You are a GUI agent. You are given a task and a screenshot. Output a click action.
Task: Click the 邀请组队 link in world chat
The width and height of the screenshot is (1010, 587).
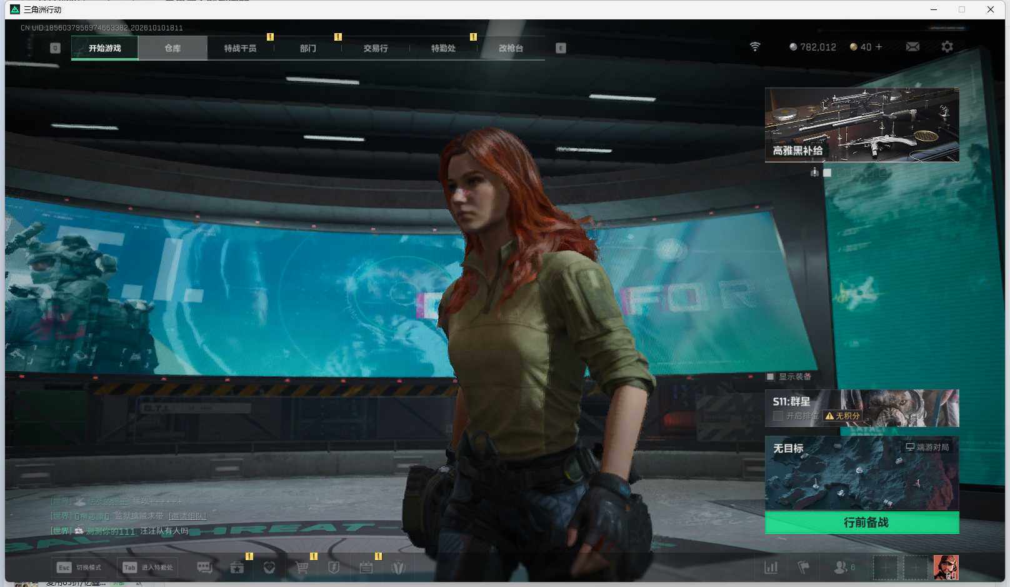187,516
